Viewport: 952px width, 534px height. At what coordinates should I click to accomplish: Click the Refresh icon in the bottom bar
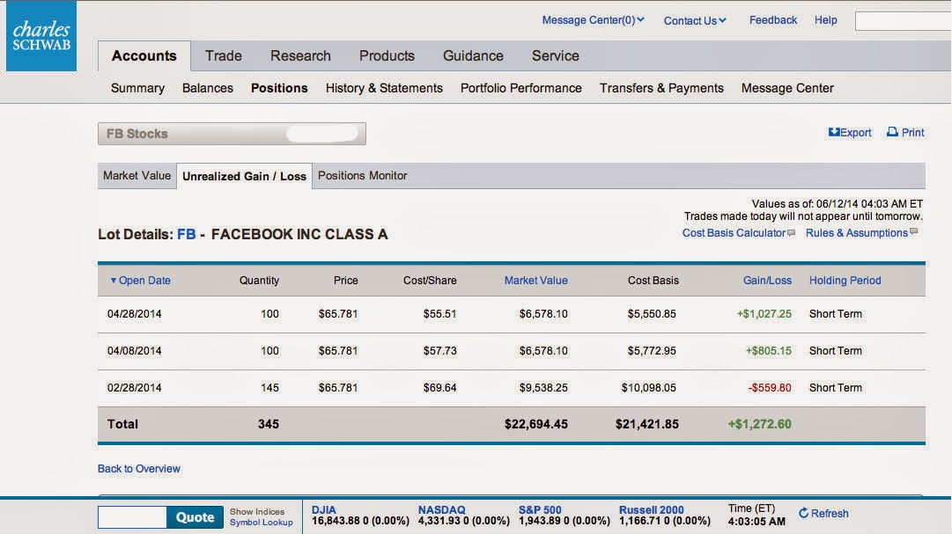pos(804,514)
